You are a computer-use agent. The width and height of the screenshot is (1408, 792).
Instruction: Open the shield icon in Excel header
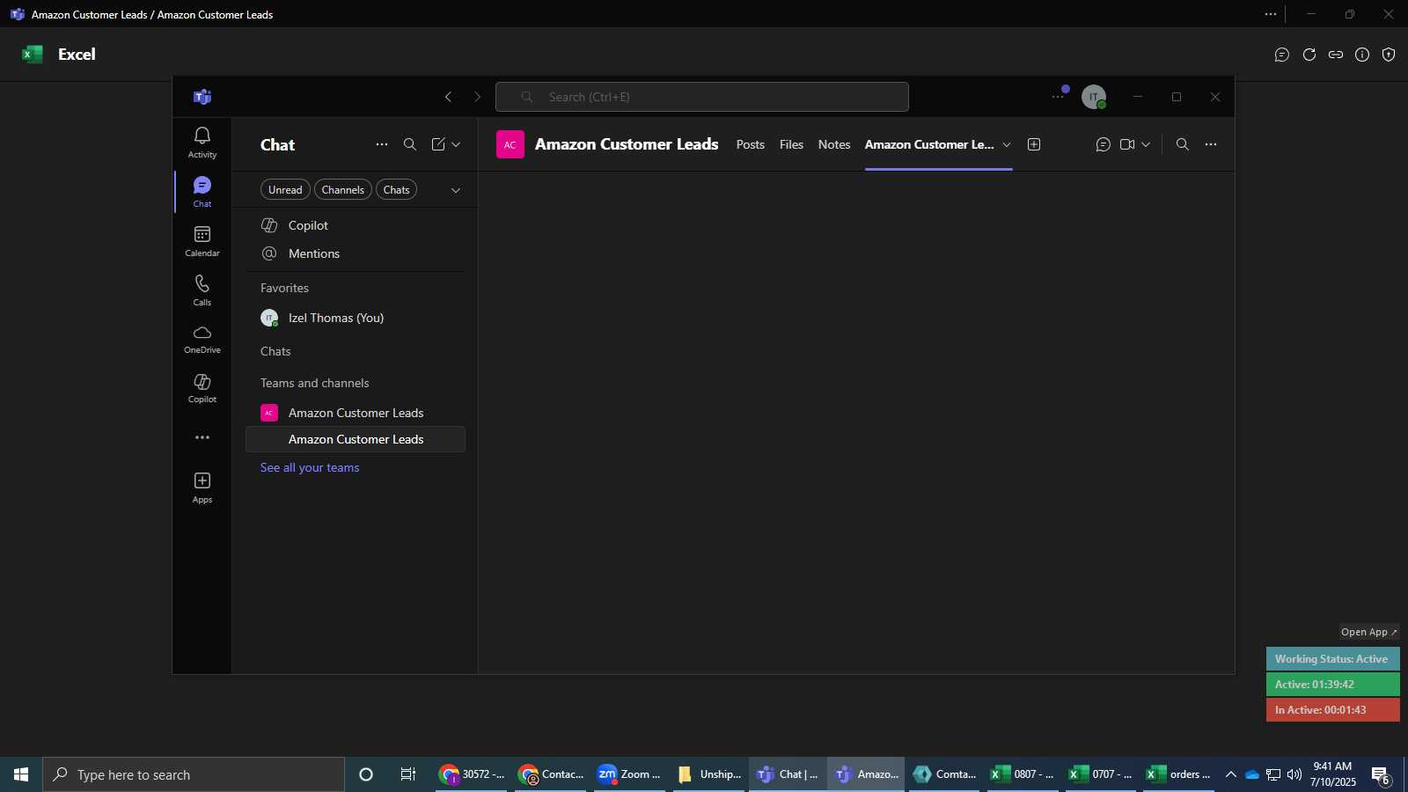click(1389, 55)
